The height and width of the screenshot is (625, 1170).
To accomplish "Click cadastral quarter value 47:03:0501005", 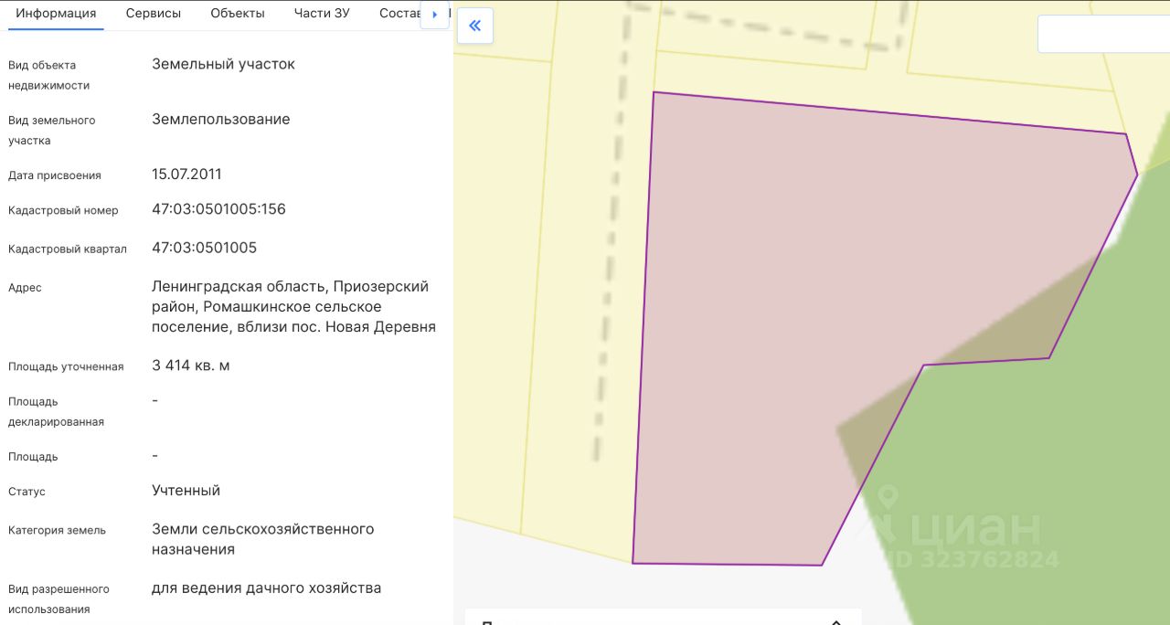I will tap(204, 248).
